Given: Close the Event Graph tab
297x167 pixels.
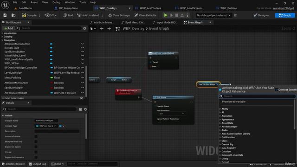Looking at the screenshot, I should click(210, 22).
